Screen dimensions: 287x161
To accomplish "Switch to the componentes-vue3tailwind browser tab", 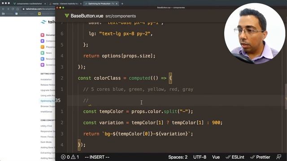I will point(29,4).
